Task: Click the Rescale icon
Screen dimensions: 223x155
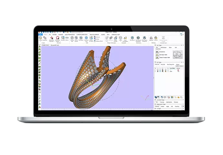Action: tap(63, 38)
